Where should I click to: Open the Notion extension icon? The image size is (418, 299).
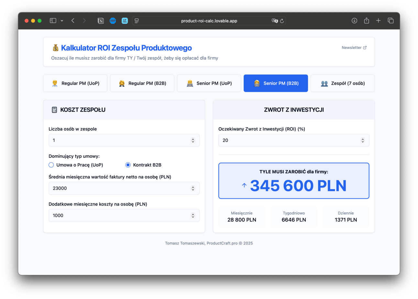coord(101,21)
